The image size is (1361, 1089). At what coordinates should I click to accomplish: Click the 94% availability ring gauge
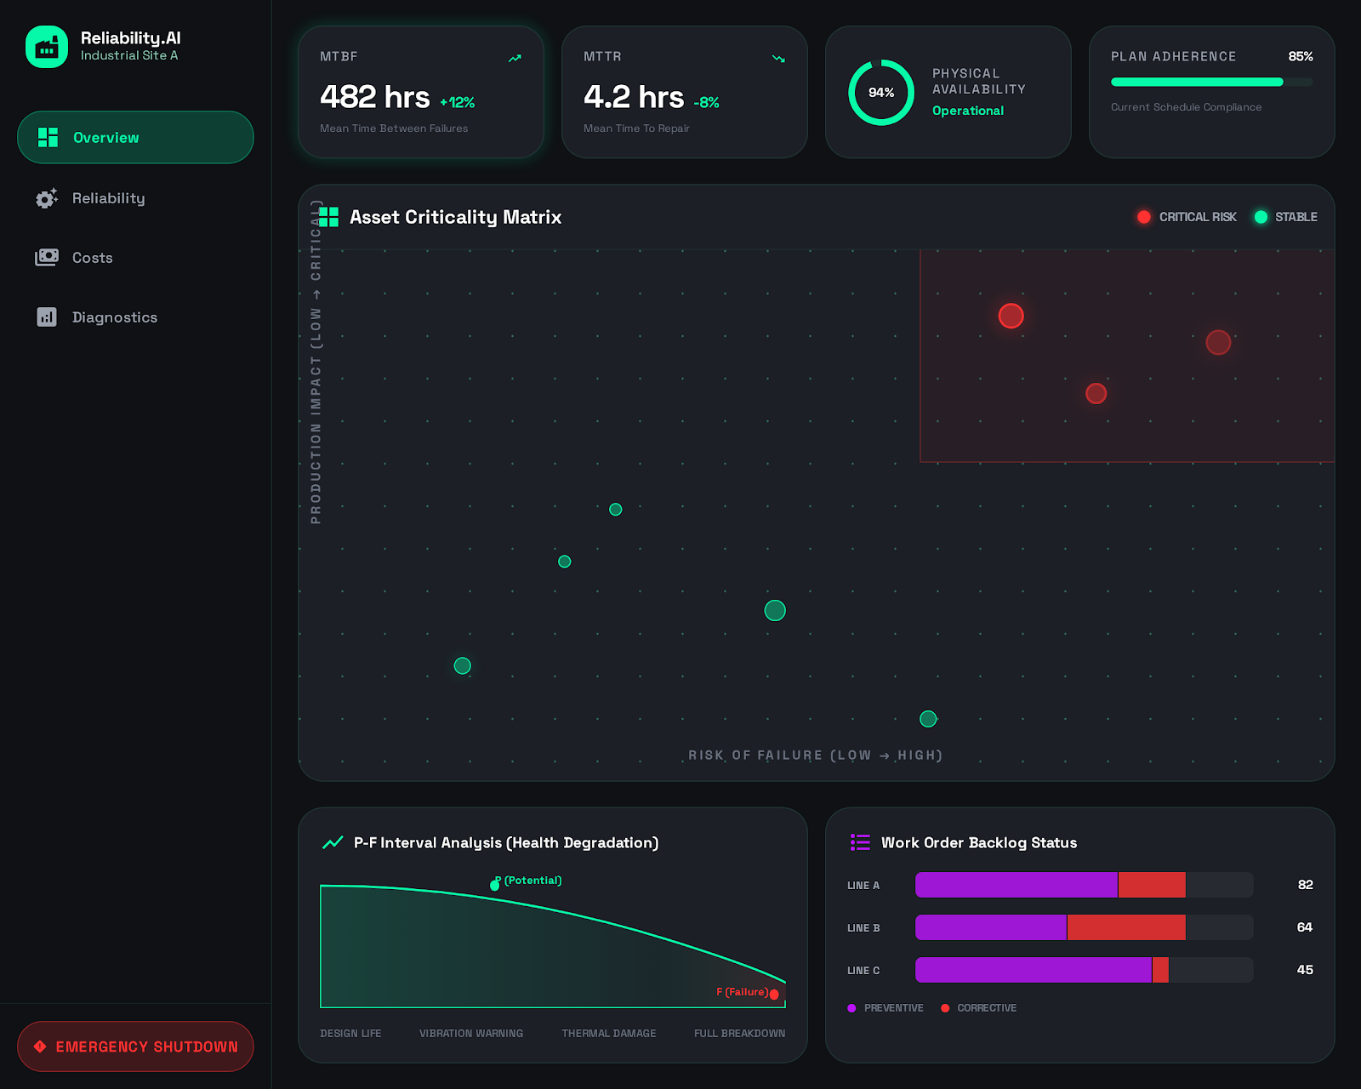click(x=881, y=92)
